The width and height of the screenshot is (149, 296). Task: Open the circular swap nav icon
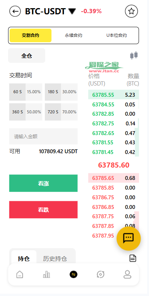pyautogui.click(x=101, y=274)
